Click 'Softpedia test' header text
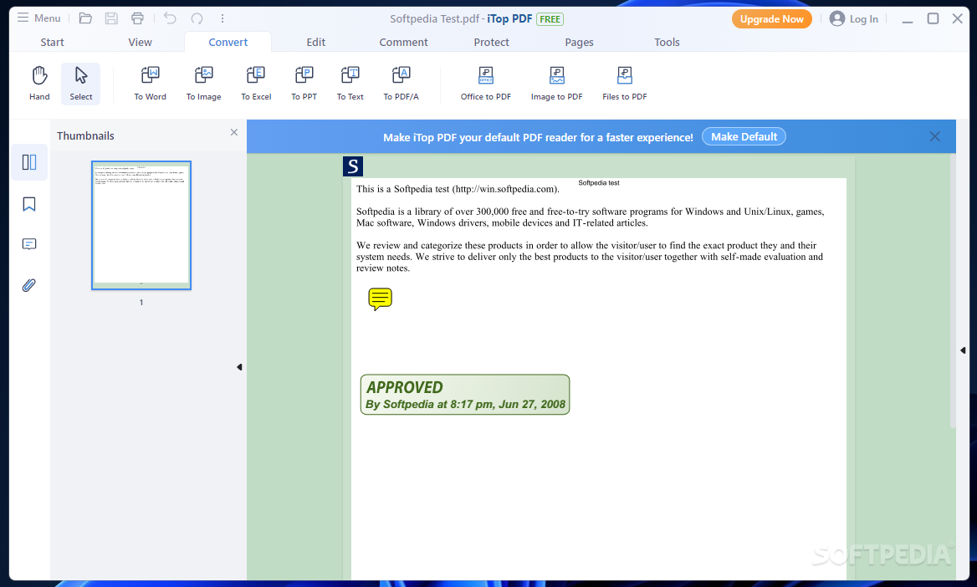Viewport: 977px width, 587px height. click(x=599, y=182)
